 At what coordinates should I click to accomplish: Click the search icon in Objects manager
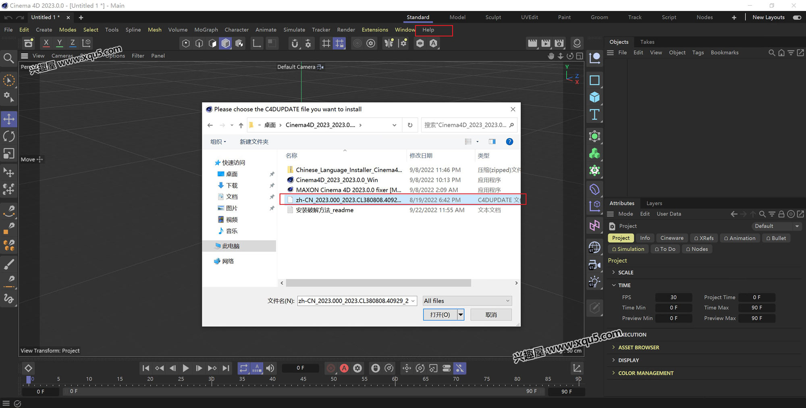pyautogui.click(x=772, y=53)
